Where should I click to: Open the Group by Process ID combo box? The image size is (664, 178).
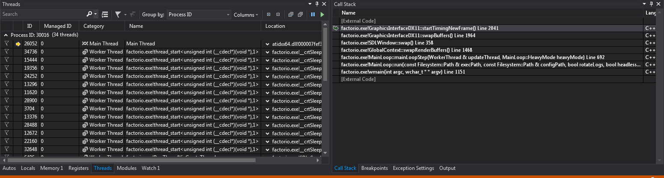(x=199, y=15)
